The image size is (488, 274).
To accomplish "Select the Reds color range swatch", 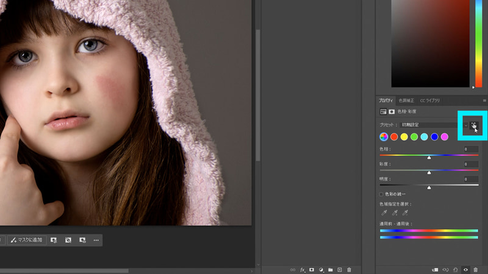I will pyautogui.click(x=394, y=136).
